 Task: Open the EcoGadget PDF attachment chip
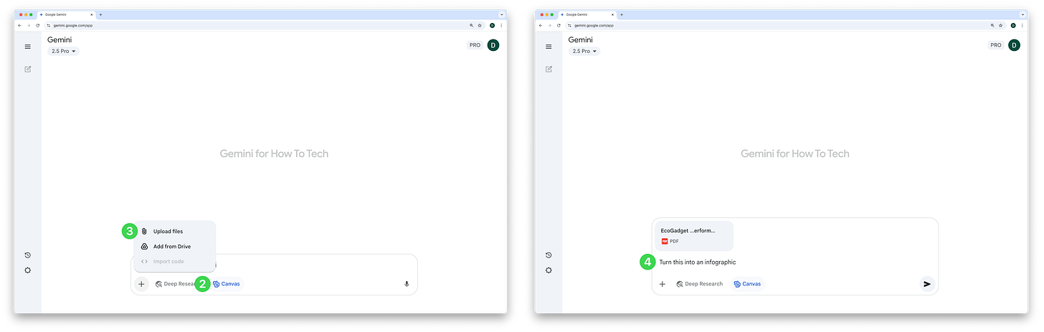(x=694, y=235)
